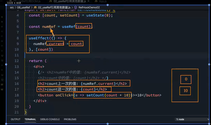211x125 pixels.
Task: Click 'useEffect' on line 8
Action: pos(39,38)
